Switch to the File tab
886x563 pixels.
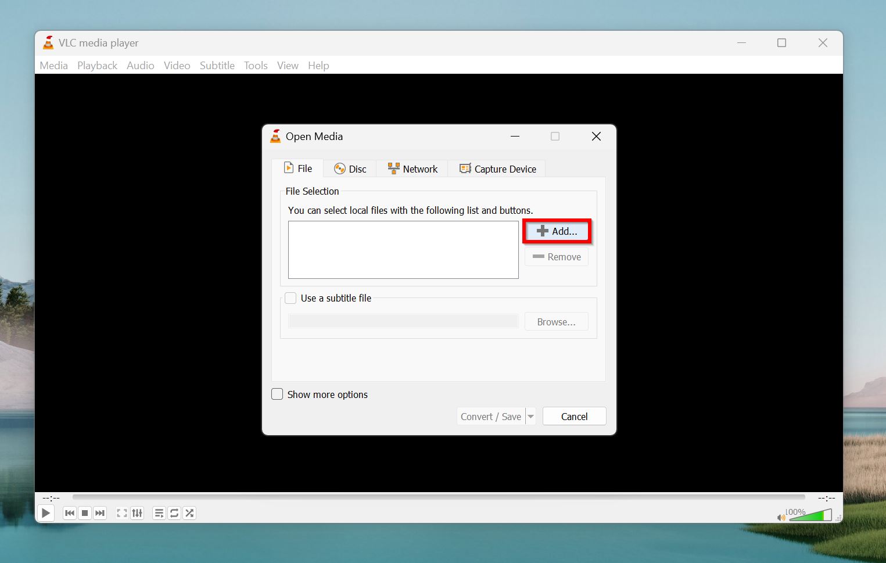pos(298,168)
